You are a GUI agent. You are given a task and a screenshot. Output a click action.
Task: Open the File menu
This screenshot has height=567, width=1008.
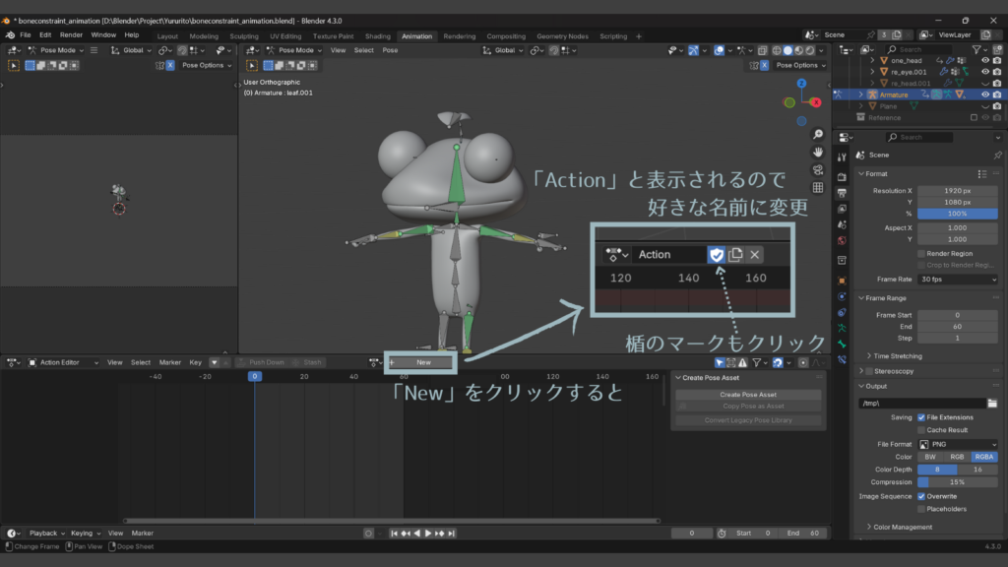(x=25, y=34)
